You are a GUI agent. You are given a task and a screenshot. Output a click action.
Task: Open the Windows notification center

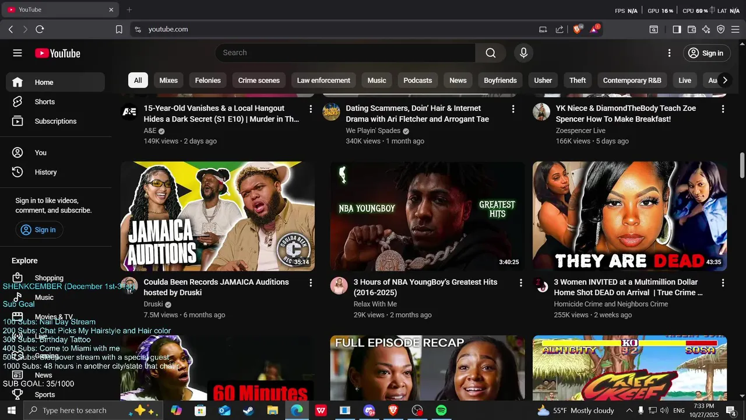click(x=731, y=411)
